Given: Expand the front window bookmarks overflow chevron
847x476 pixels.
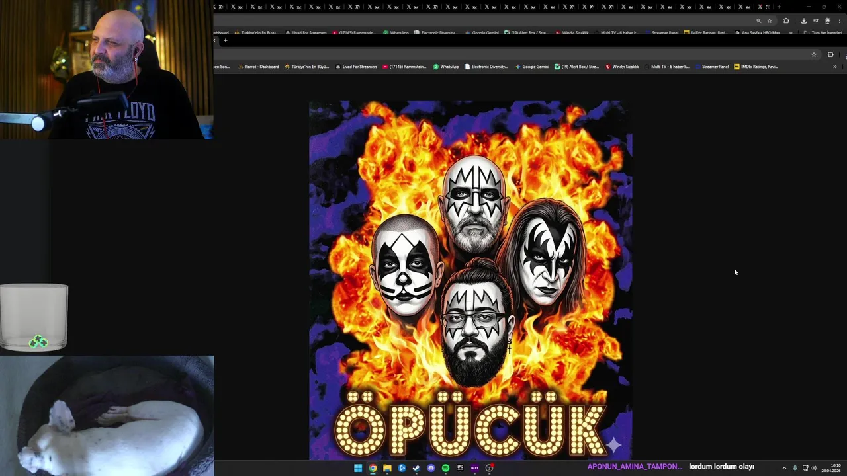Looking at the screenshot, I should pyautogui.click(x=835, y=67).
